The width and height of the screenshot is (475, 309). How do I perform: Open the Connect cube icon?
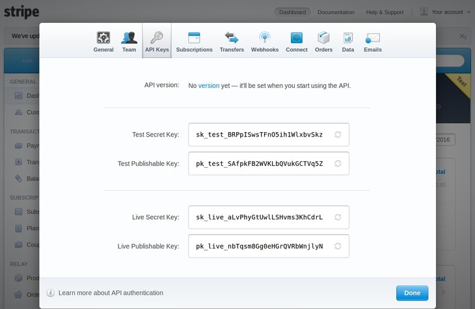click(297, 38)
